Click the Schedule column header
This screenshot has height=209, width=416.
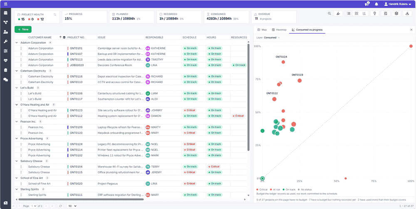click(189, 37)
